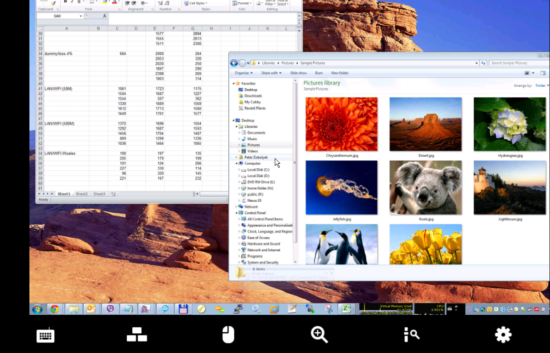Open the Share with dropdown

[x=271, y=73]
